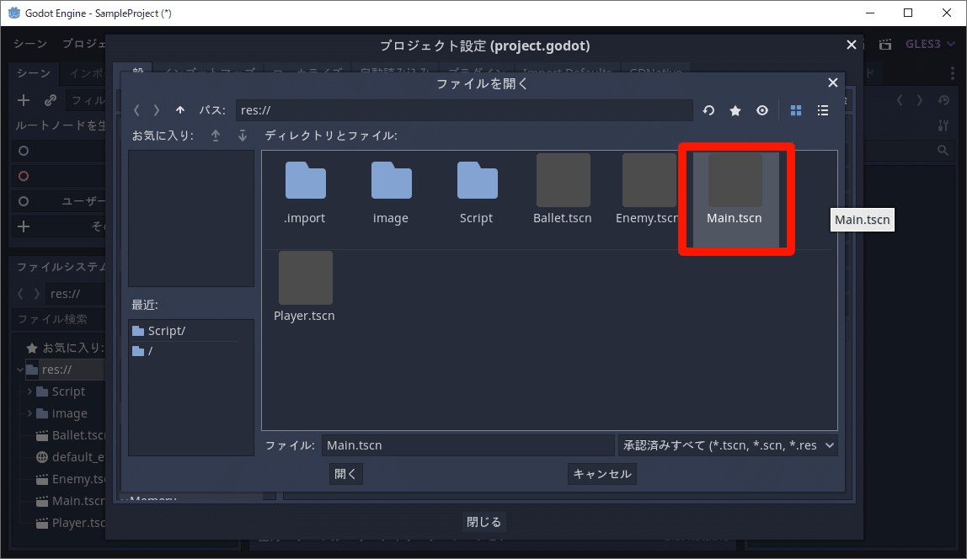
Task: Instance scene link icon
Action: pyautogui.click(x=51, y=100)
